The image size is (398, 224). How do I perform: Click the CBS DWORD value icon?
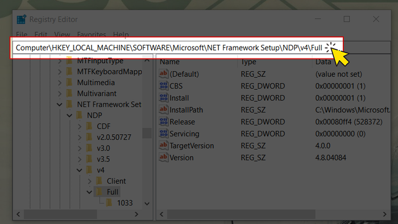164,86
